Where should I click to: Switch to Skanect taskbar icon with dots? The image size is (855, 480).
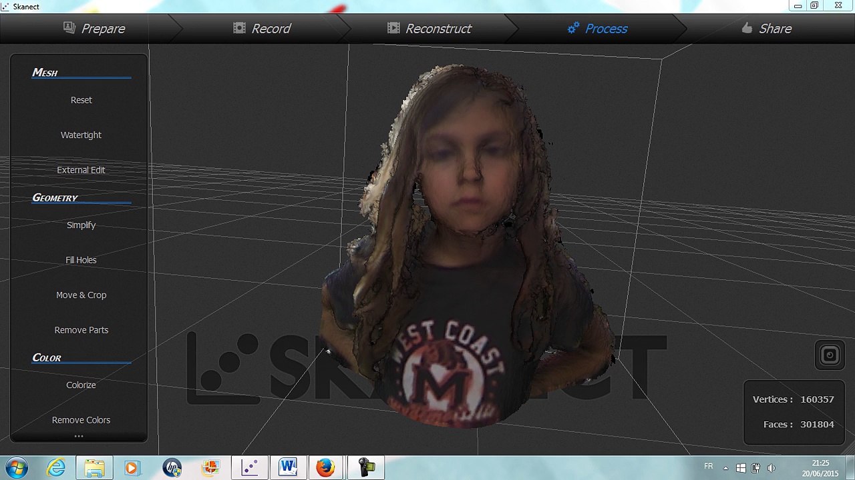250,468
